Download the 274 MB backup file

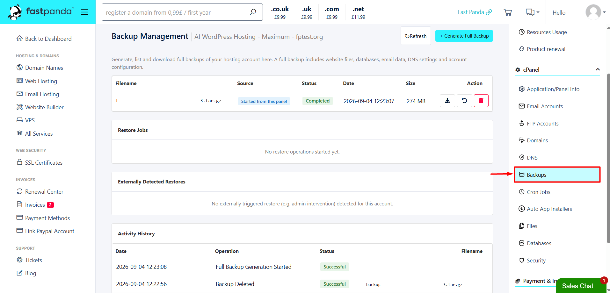[447, 101]
